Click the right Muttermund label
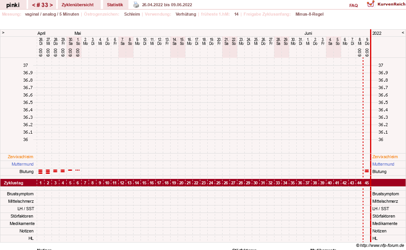This screenshot has width=406, height=250. [383, 164]
